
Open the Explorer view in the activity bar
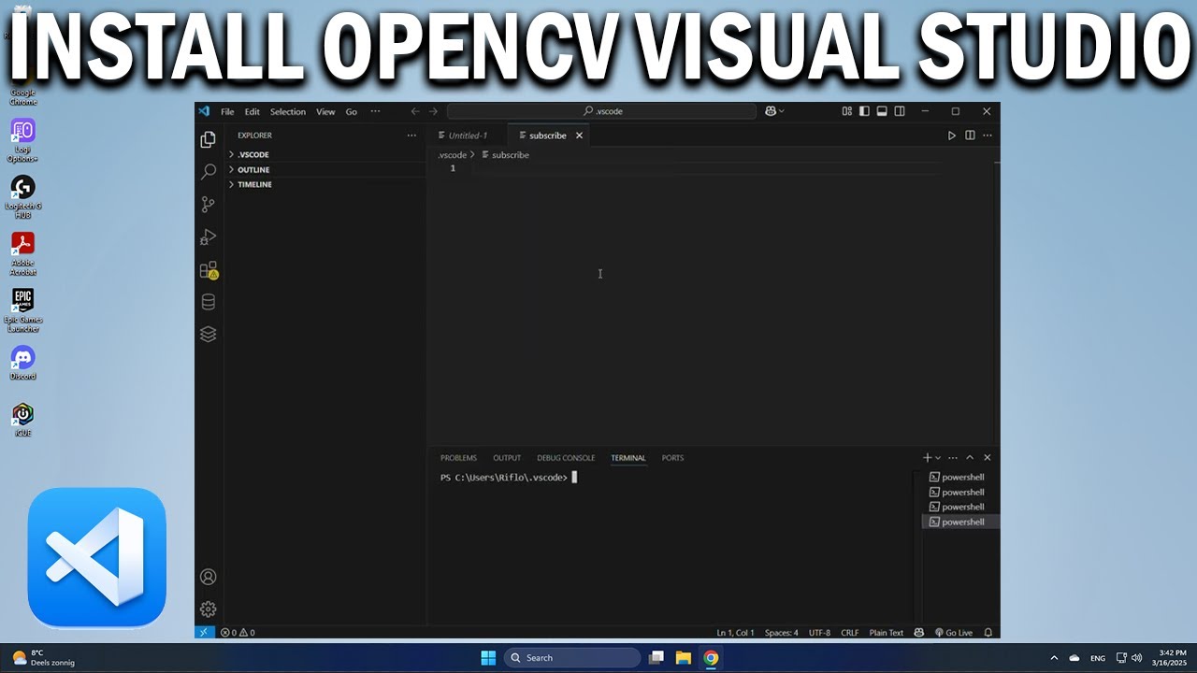[x=208, y=139]
